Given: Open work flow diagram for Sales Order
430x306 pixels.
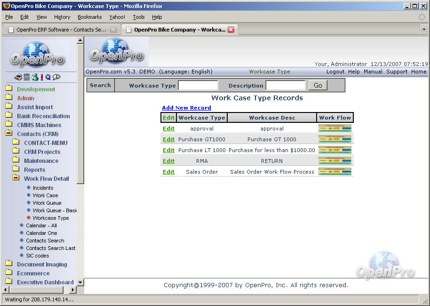Looking at the screenshot, I should coord(335,172).
